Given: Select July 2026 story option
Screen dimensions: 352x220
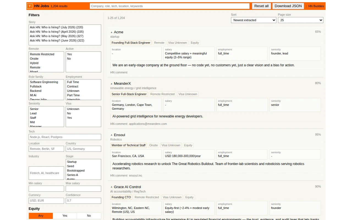Looking at the screenshot, I should (65, 27).
